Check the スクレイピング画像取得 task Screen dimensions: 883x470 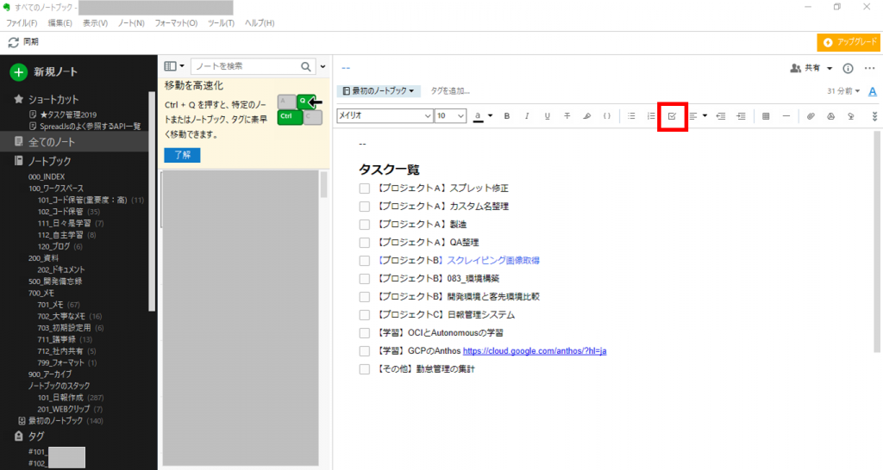[x=365, y=260]
